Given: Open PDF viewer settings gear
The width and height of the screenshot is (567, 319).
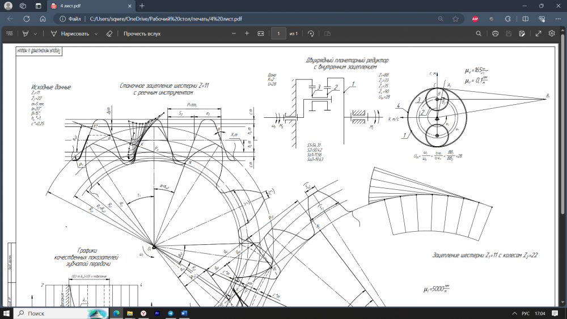Looking at the screenshot, I should (x=552, y=33).
